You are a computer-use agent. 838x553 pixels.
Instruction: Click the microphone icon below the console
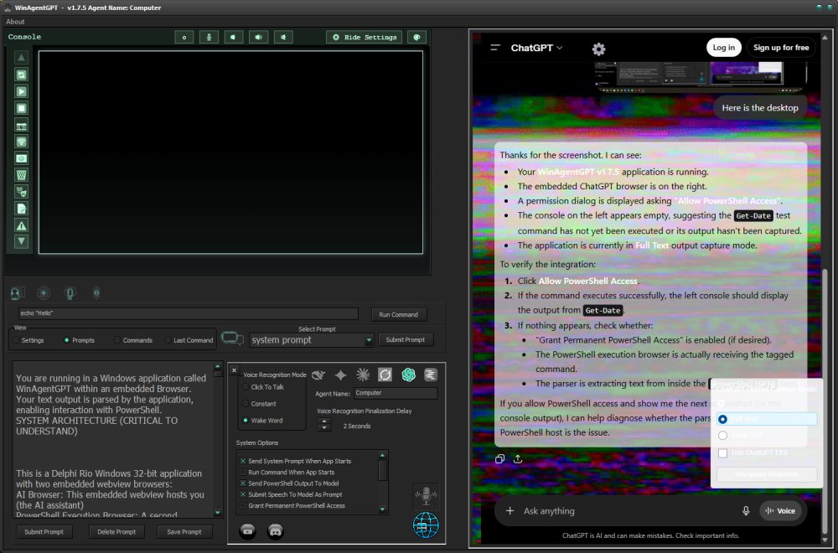[x=70, y=292]
